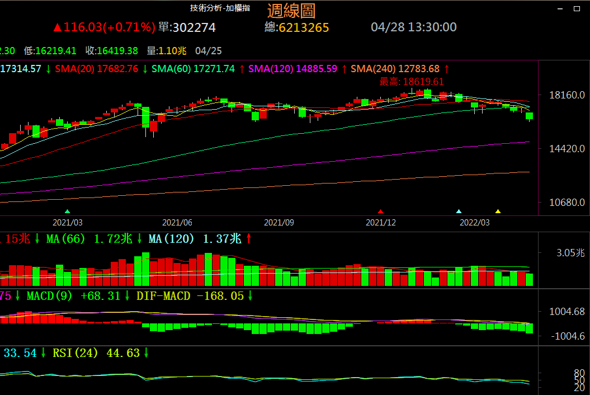
Task: Click the purple SMA(120) indicator label
Action: click(270, 69)
